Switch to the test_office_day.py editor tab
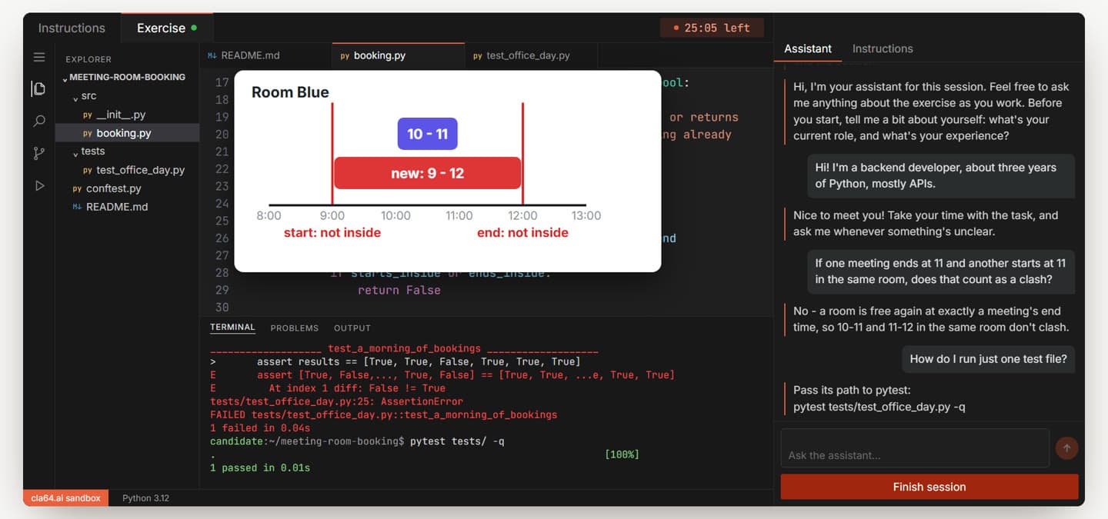The height and width of the screenshot is (519, 1108). (531, 56)
